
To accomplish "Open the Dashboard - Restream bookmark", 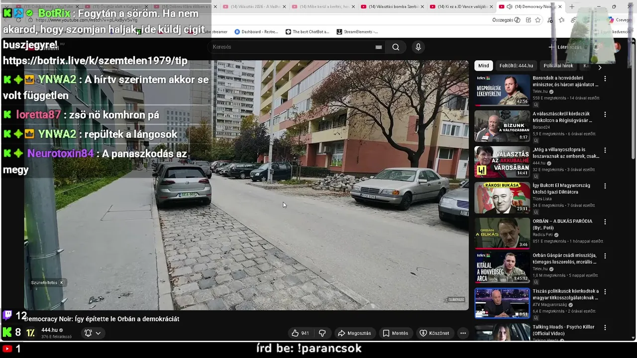I will [x=256, y=32].
